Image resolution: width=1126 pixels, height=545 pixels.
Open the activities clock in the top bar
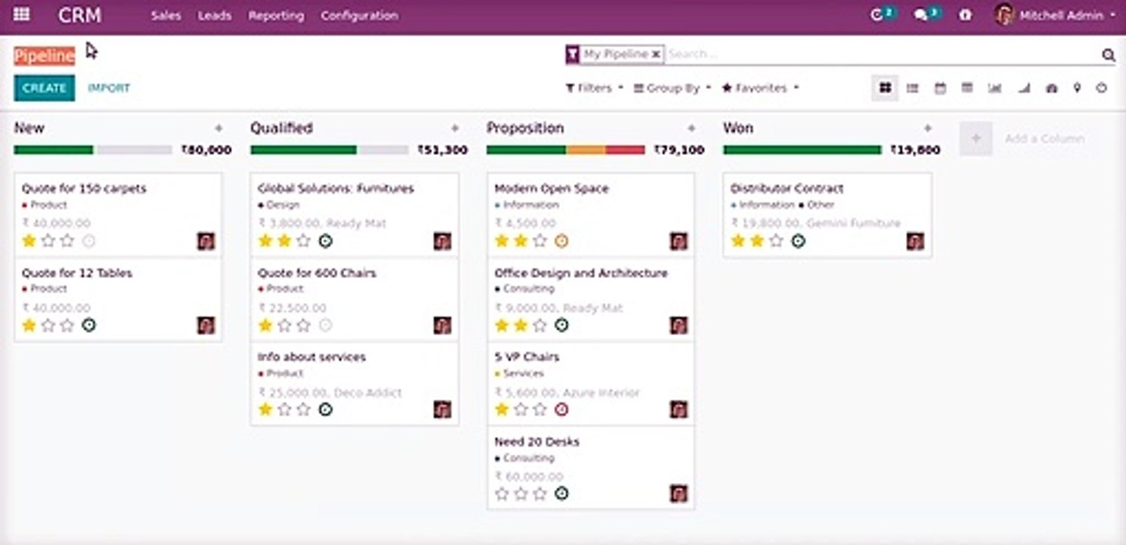pos(877,15)
